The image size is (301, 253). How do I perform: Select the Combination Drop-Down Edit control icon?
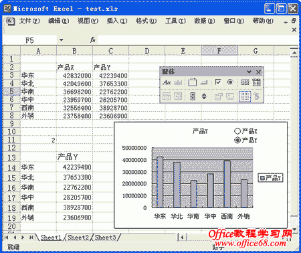pos(178,96)
